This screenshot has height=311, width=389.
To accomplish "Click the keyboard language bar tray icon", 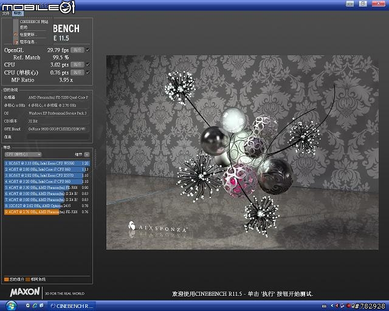I will click(324, 306).
